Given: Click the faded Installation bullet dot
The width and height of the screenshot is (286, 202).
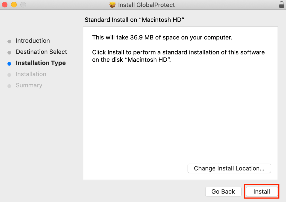Looking at the screenshot, I should pyautogui.click(x=9, y=75).
